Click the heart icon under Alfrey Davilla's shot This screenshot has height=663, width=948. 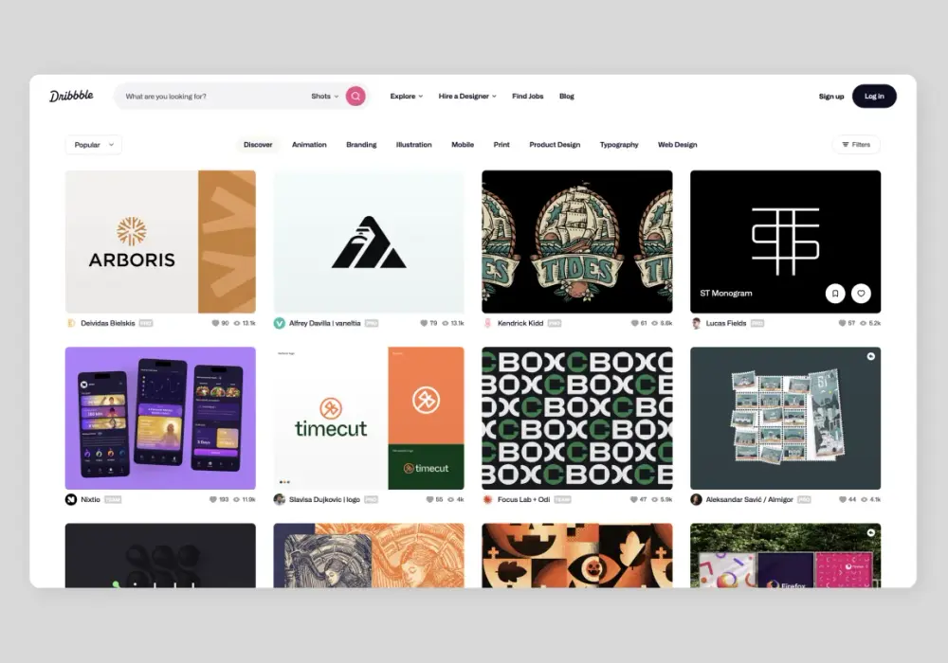pos(424,323)
